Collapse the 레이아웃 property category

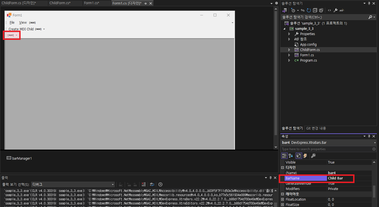click(x=283, y=194)
